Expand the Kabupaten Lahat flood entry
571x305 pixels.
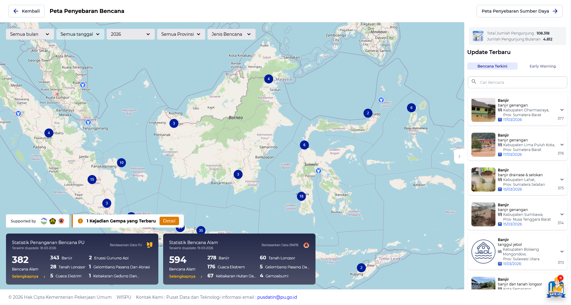tap(562, 180)
